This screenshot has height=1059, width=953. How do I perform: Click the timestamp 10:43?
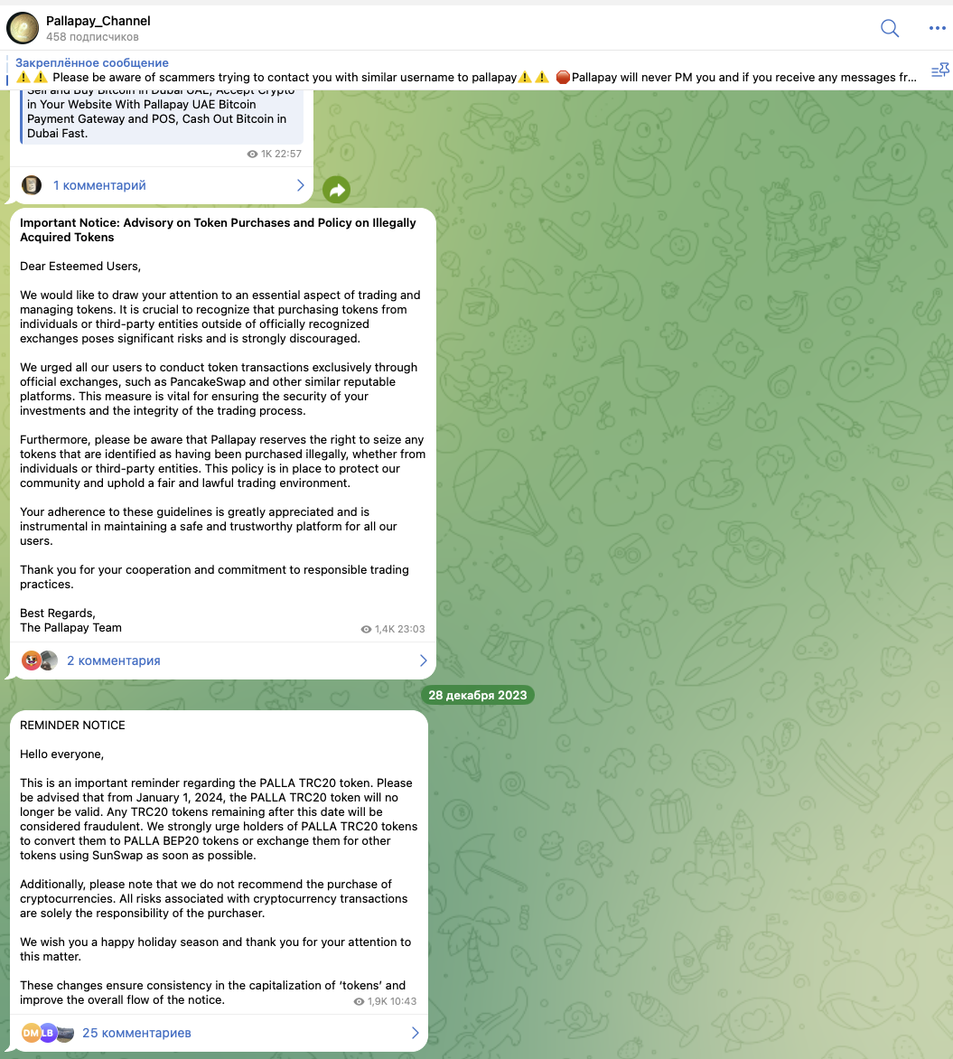click(403, 1001)
